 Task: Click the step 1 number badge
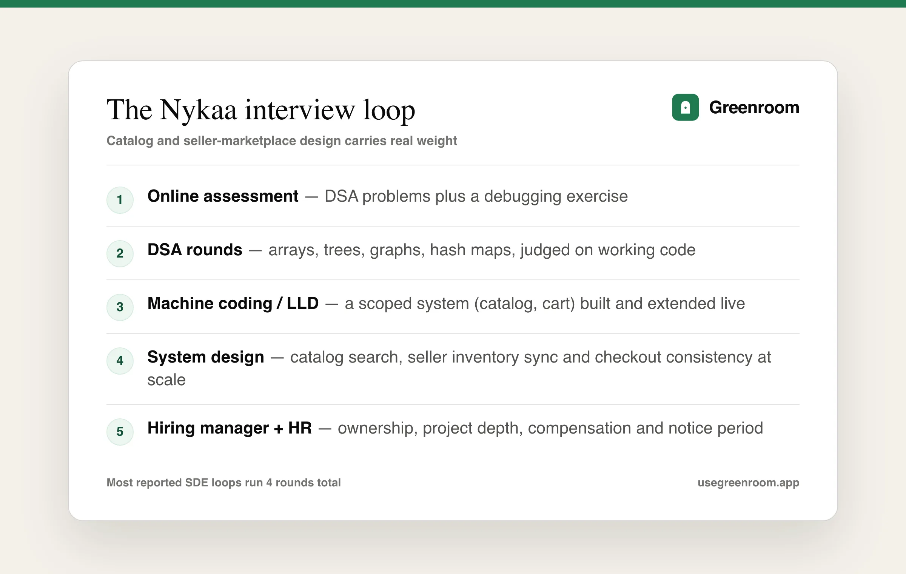[x=120, y=200]
